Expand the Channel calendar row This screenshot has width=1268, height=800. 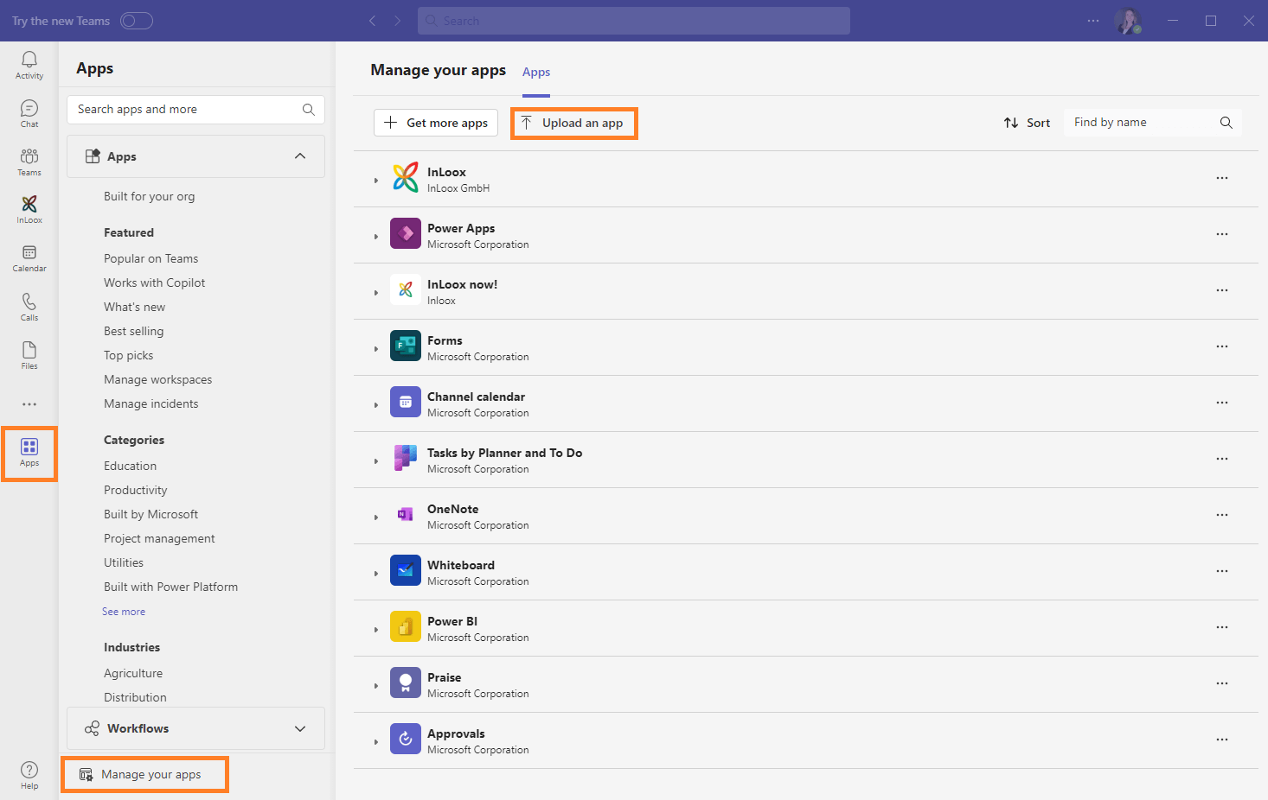point(376,405)
